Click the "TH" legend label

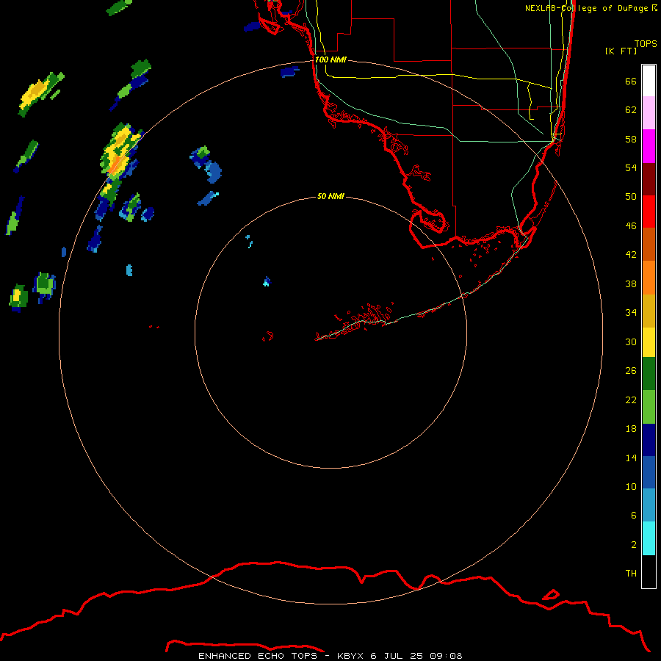pyautogui.click(x=631, y=574)
